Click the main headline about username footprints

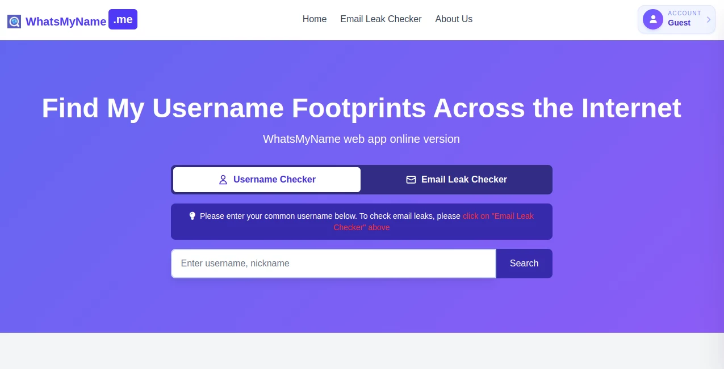tap(362, 108)
